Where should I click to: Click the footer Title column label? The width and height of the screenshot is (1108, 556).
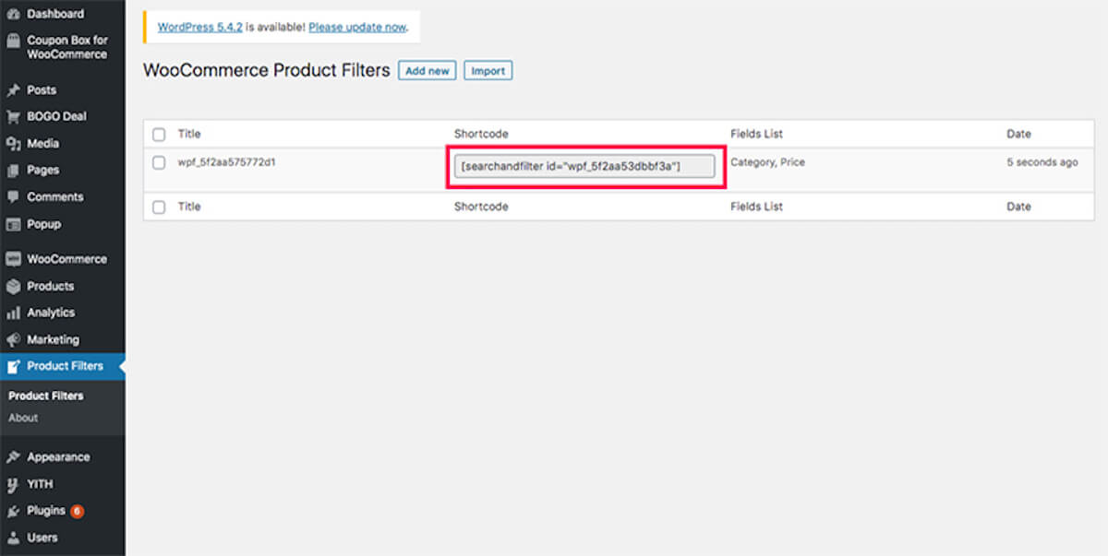[189, 207]
